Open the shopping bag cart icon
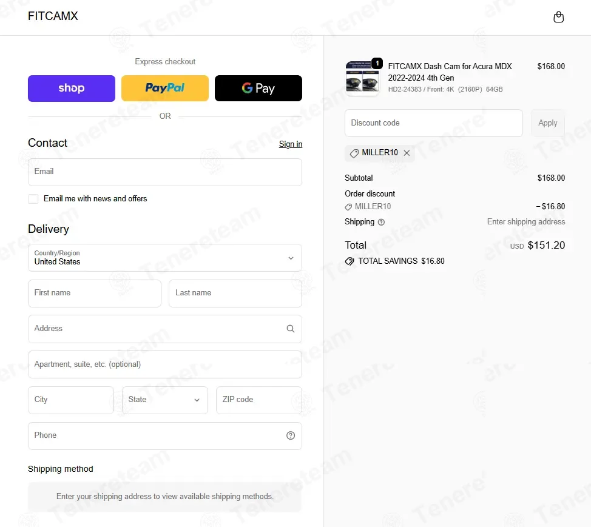Image resolution: width=591 pixels, height=527 pixels. click(x=558, y=17)
